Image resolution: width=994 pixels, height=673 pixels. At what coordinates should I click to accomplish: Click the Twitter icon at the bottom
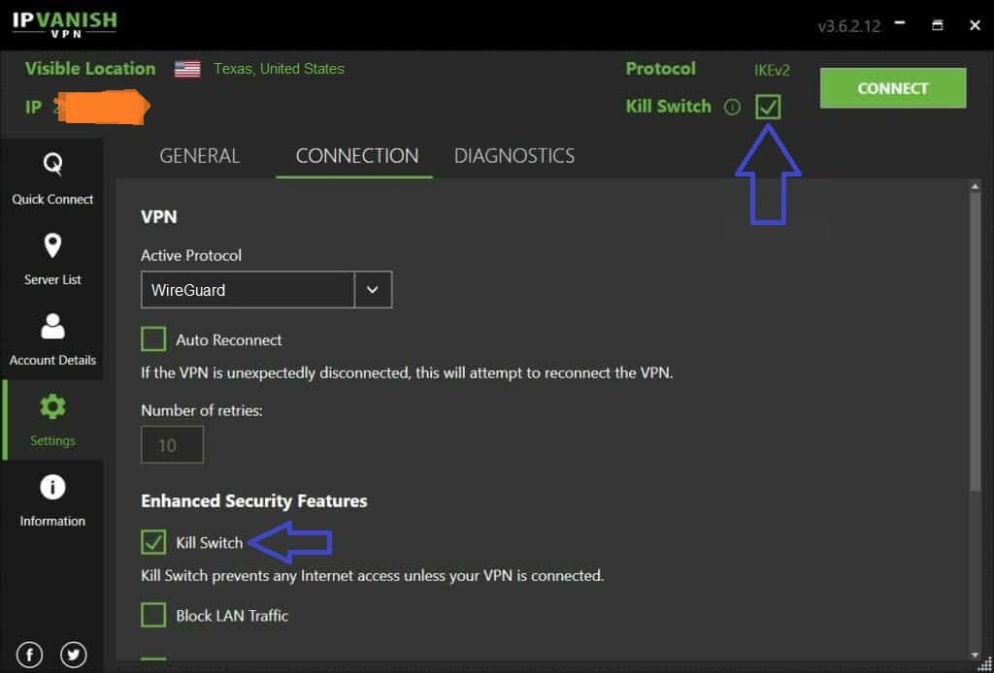74,655
